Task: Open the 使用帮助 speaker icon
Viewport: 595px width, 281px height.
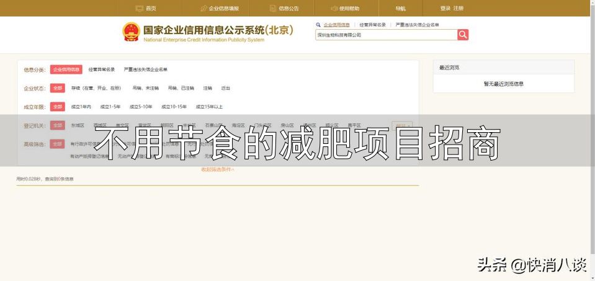Action: [334, 8]
